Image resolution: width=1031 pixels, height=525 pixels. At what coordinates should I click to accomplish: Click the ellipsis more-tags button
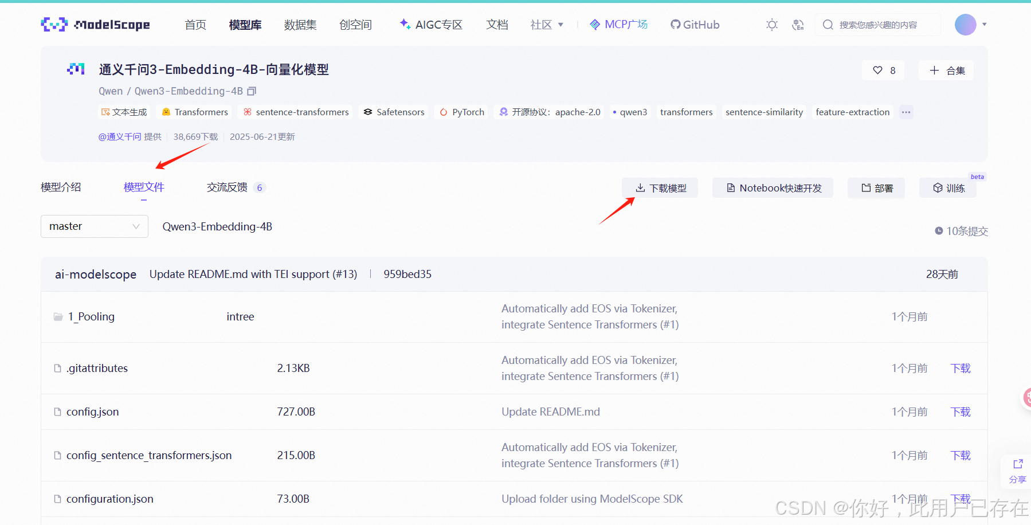pos(906,112)
